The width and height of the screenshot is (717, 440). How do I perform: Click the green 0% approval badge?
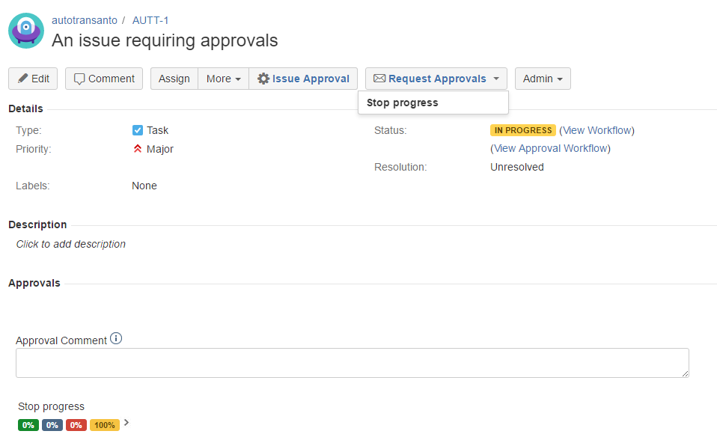pyautogui.click(x=28, y=425)
